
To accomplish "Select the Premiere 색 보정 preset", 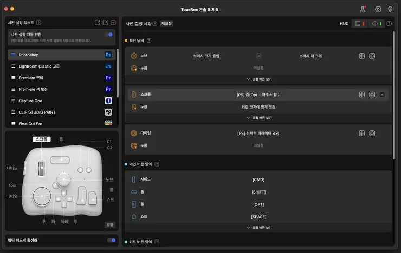I will click(x=62, y=89).
